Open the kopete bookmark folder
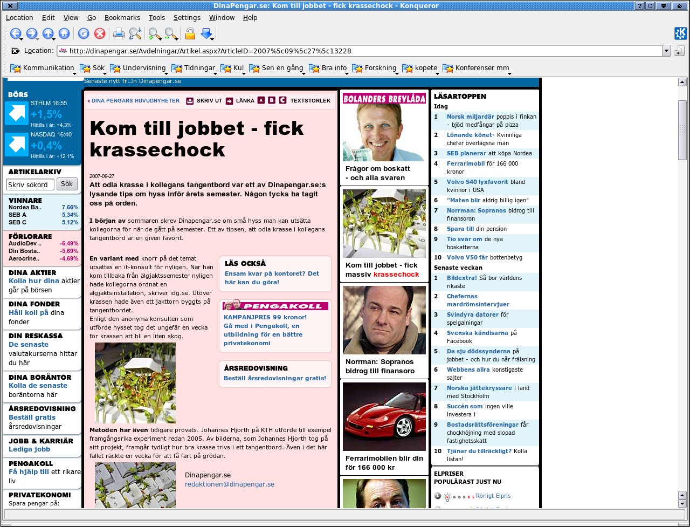 (421, 68)
